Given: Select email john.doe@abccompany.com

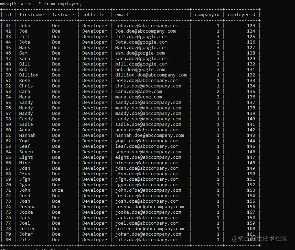Looking at the screenshot, I should (147, 26).
